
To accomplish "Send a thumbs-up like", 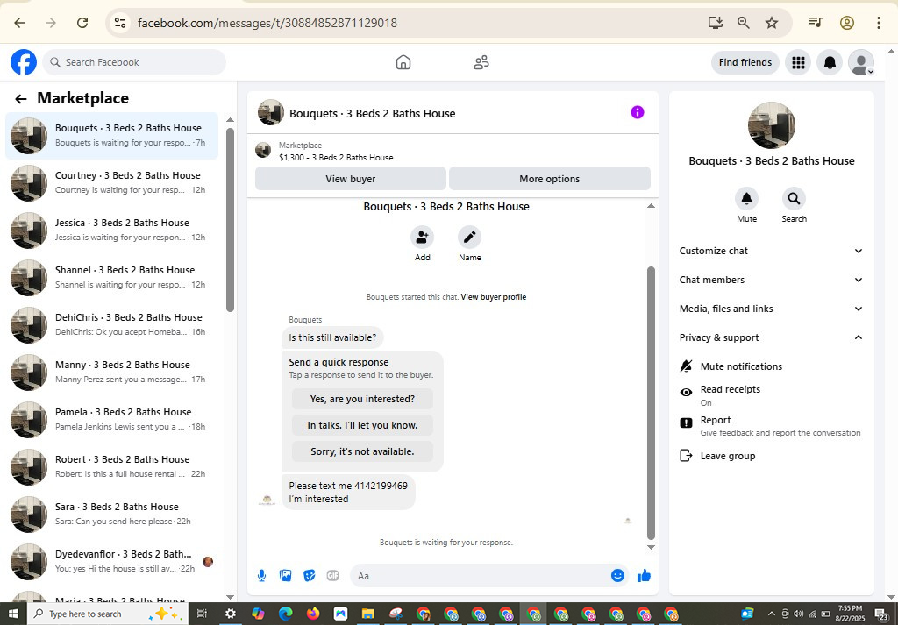I will point(644,576).
